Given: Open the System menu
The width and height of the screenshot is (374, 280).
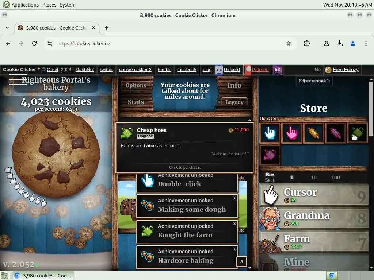Looking at the screenshot, I should 68,5.
